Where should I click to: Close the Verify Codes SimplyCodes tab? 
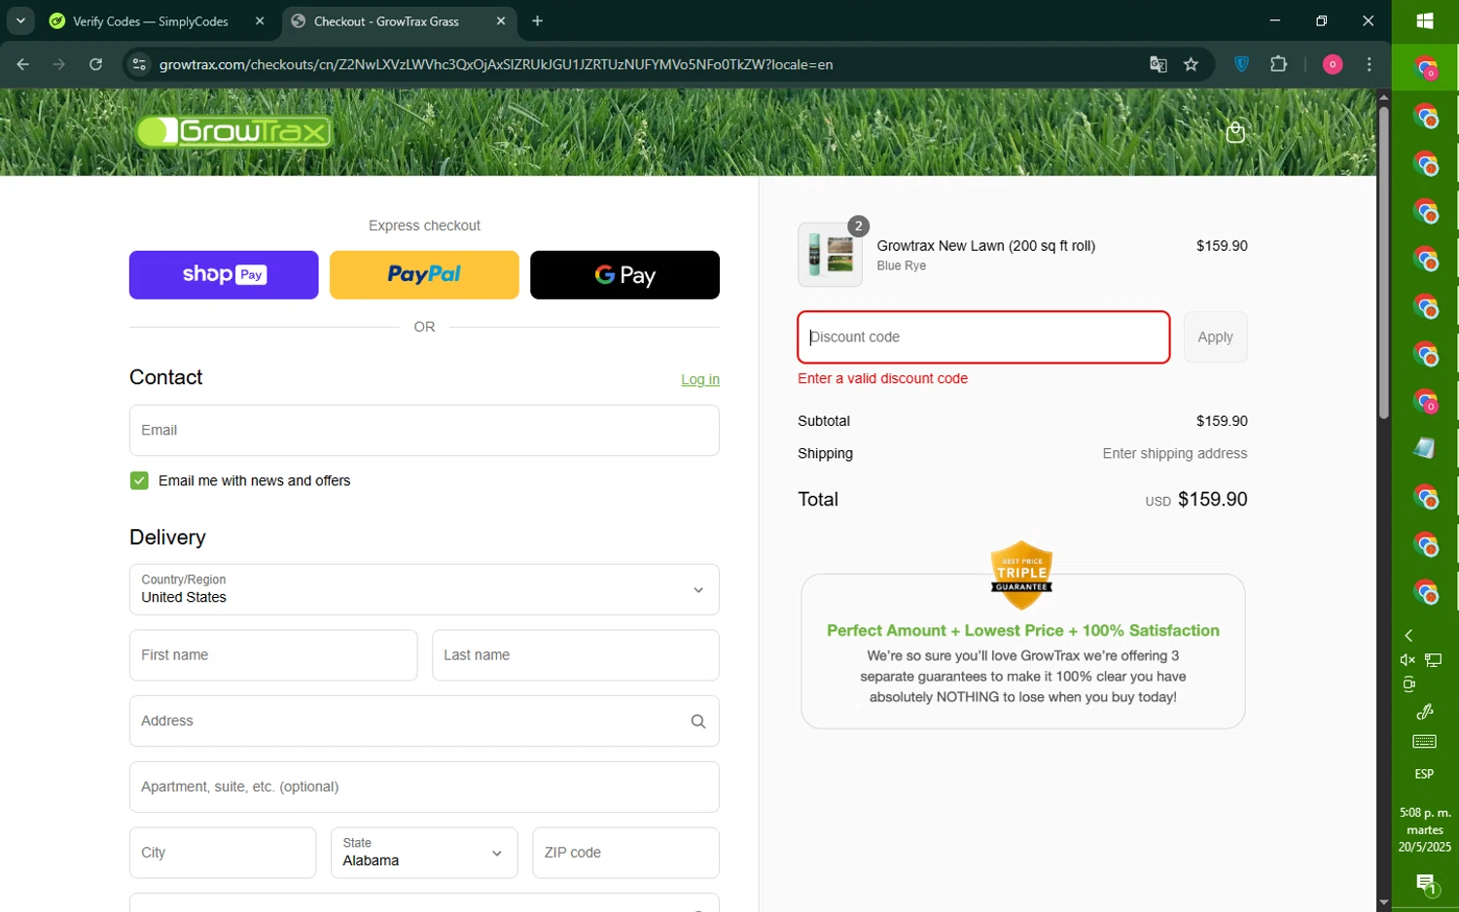[x=260, y=20]
